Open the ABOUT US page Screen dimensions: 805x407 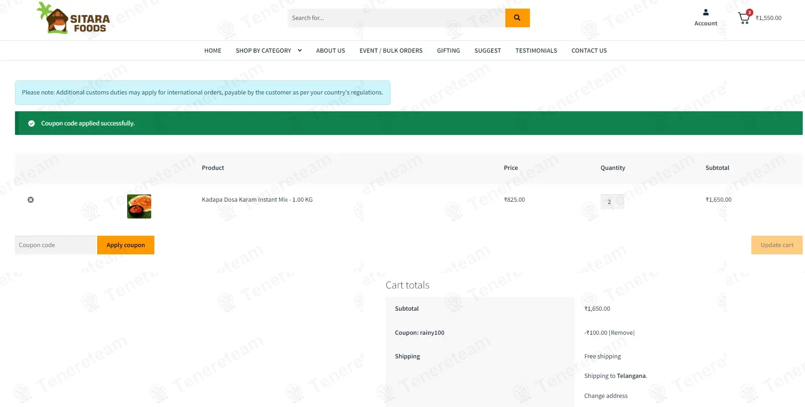pos(331,51)
